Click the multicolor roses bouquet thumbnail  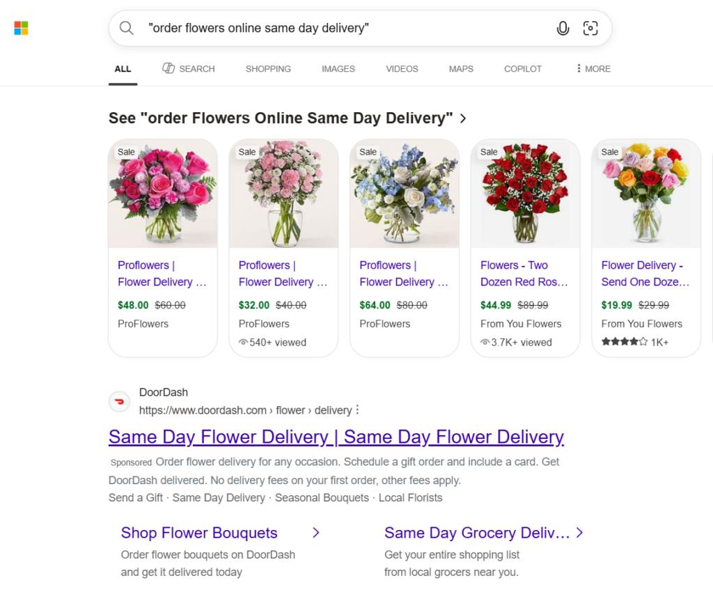(646, 194)
